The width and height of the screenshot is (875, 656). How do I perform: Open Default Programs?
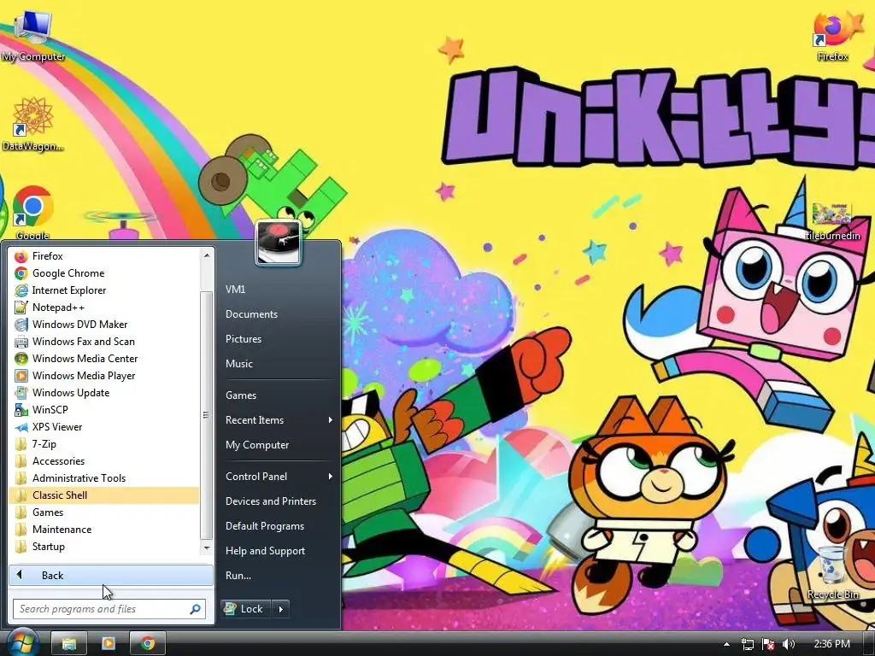279,526
